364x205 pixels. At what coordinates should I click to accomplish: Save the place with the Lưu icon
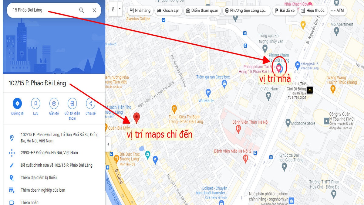point(36,104)
